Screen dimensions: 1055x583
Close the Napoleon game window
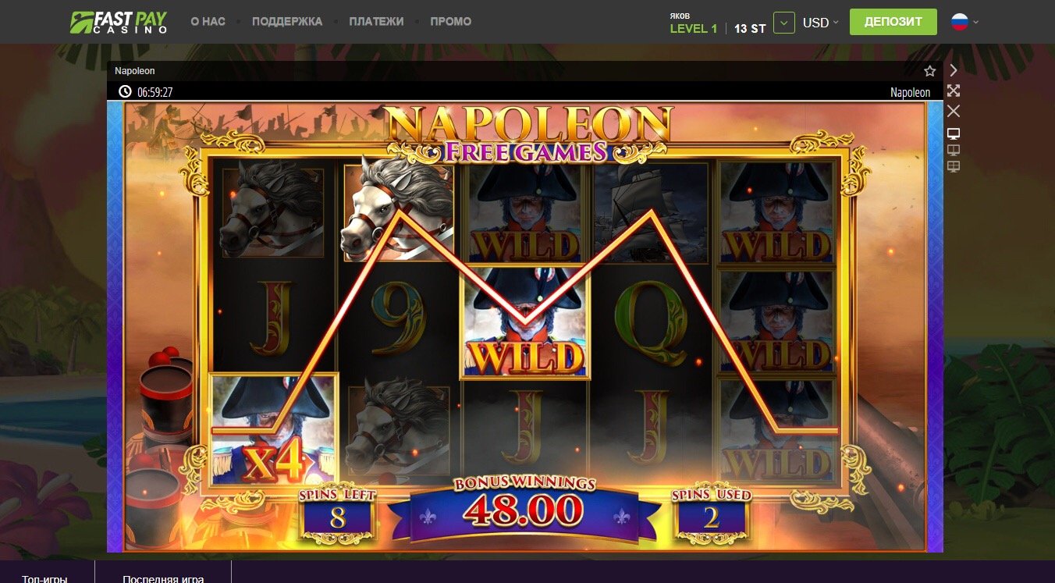pyautogui.click(x=954, y=111)
